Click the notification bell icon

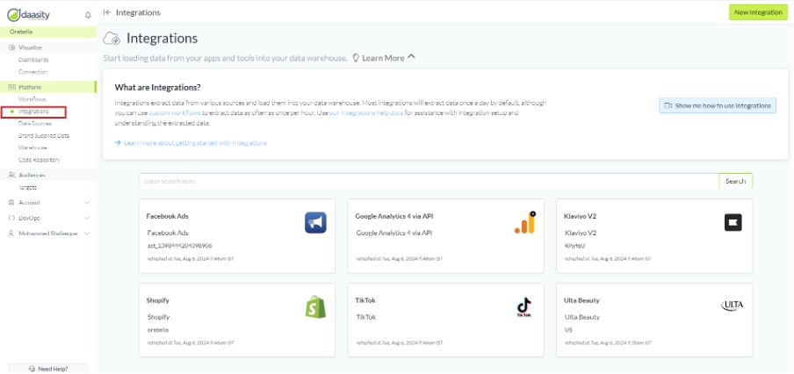(88, 15)
